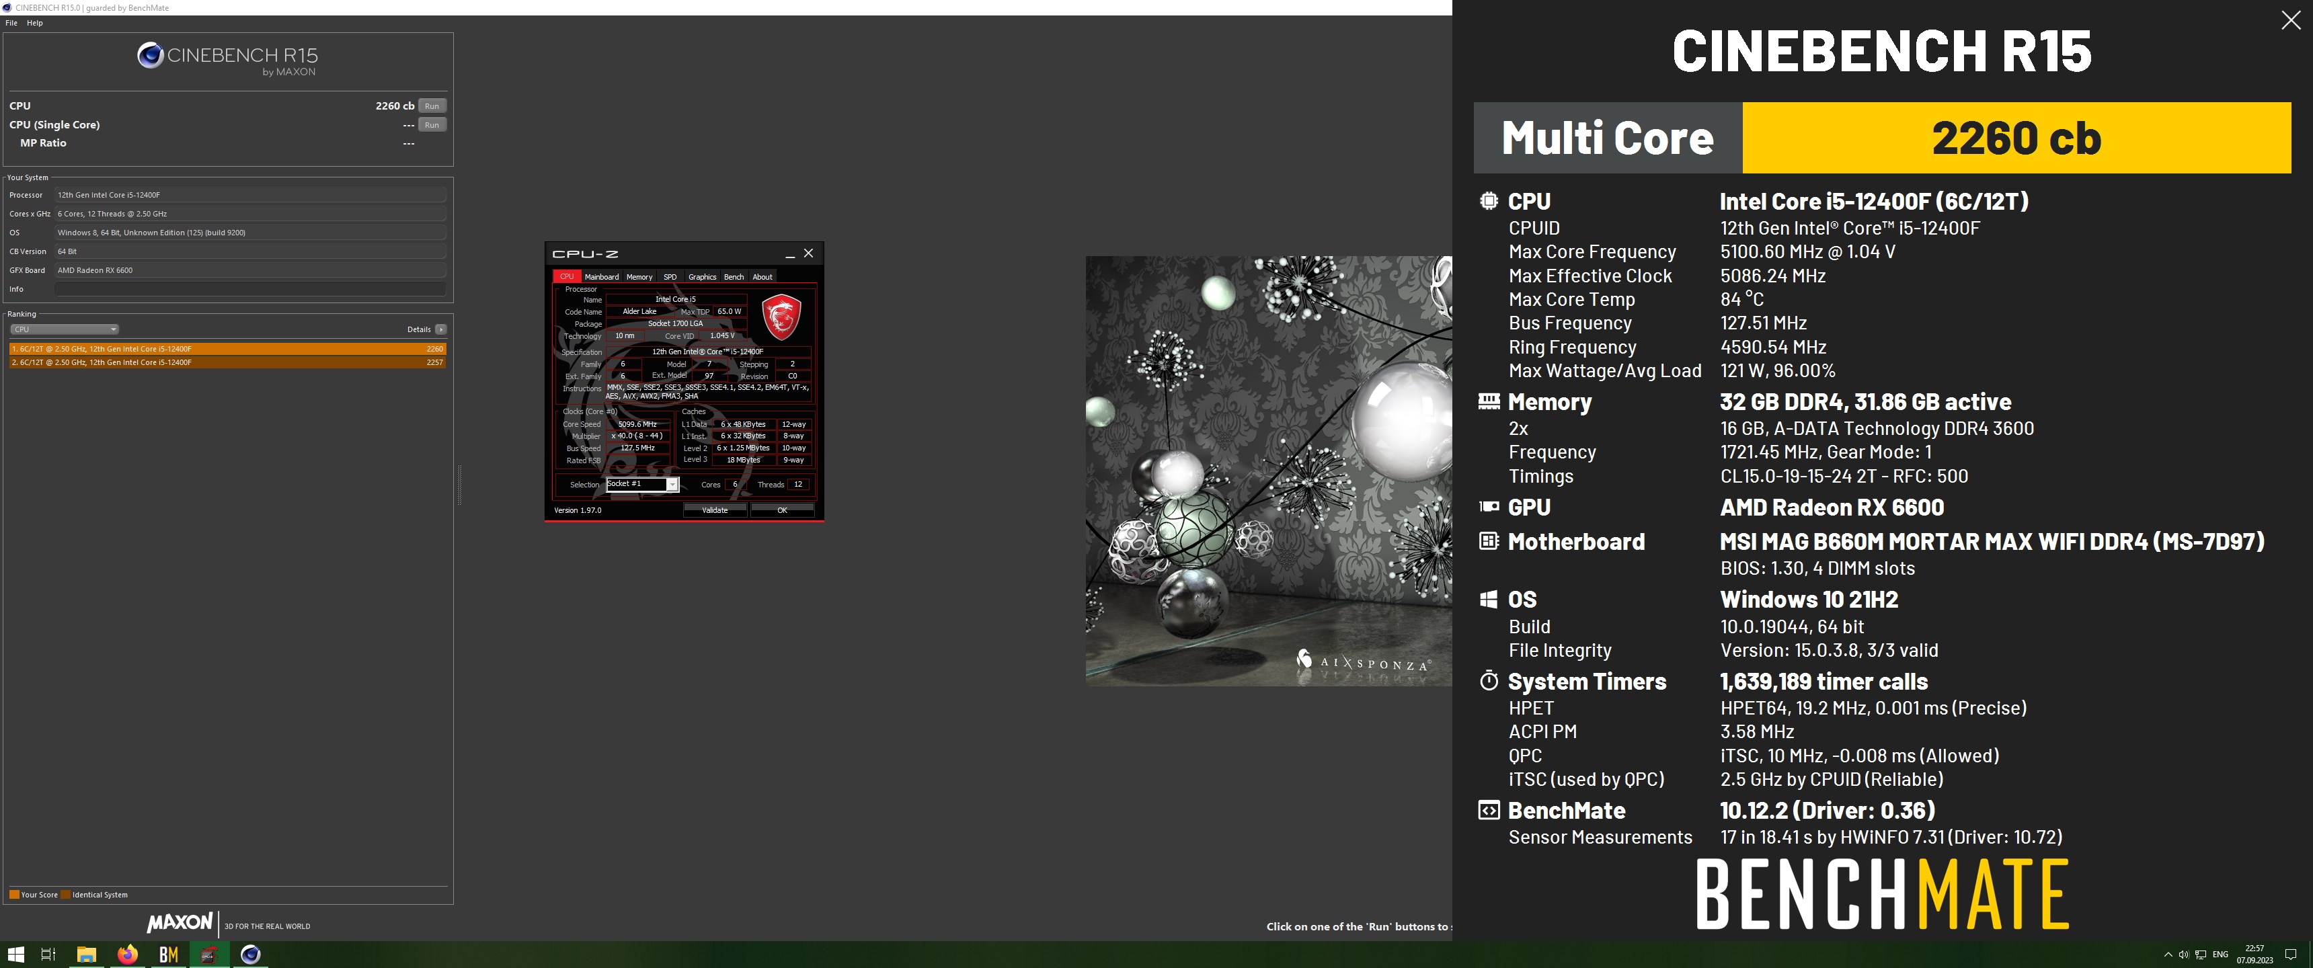The height and width of the screenshot is (968, 2313).
Task: Click the Motherboard icon in BenchMate
Action: tap(1489, 540)
